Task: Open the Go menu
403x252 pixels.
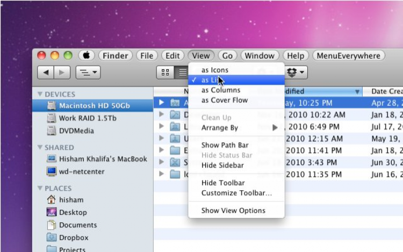Action: pyautogui.click(x=227, y=55)
